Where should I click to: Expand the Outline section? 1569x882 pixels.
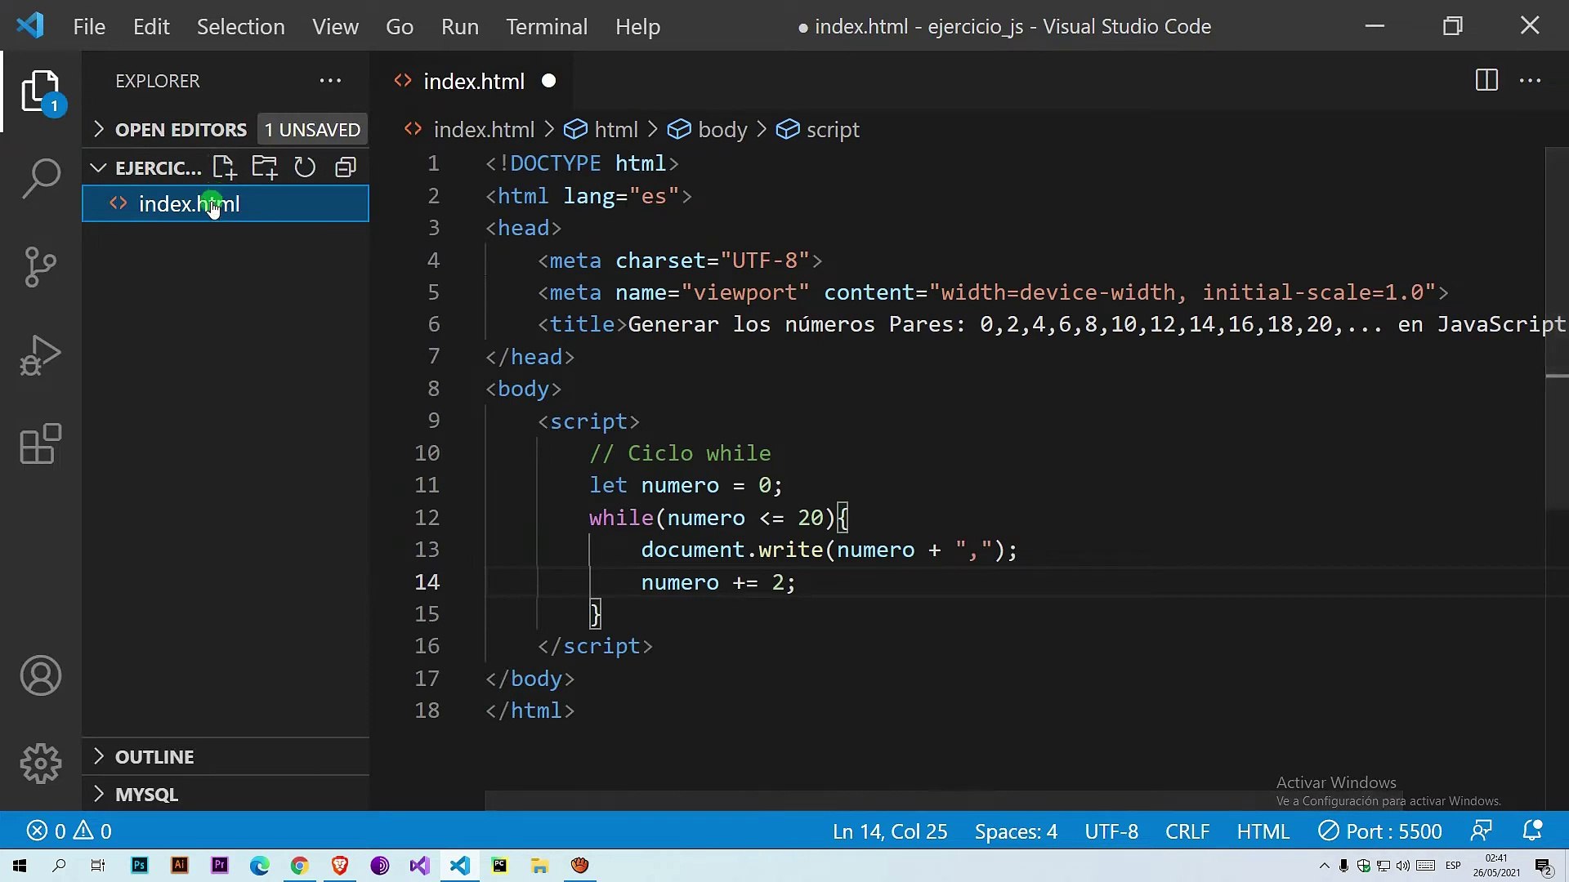coord(226,757)
